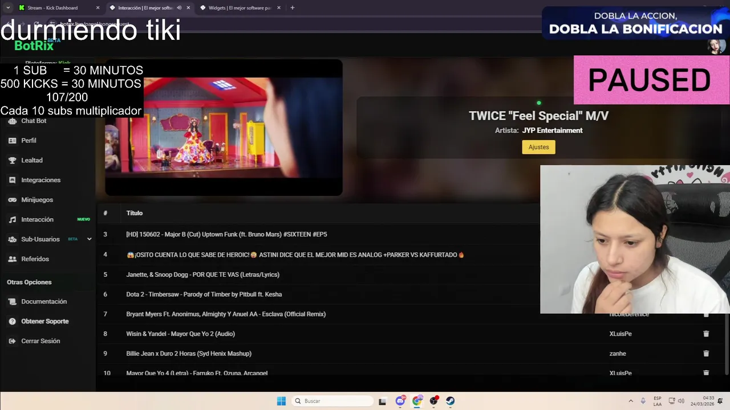
Task: Mute the Interacción tab audio icon
Action: (179, 8)
